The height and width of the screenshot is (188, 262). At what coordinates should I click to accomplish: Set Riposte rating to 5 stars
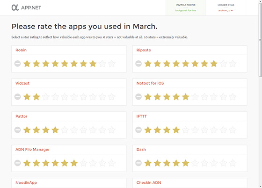click(x=186, y=64)
